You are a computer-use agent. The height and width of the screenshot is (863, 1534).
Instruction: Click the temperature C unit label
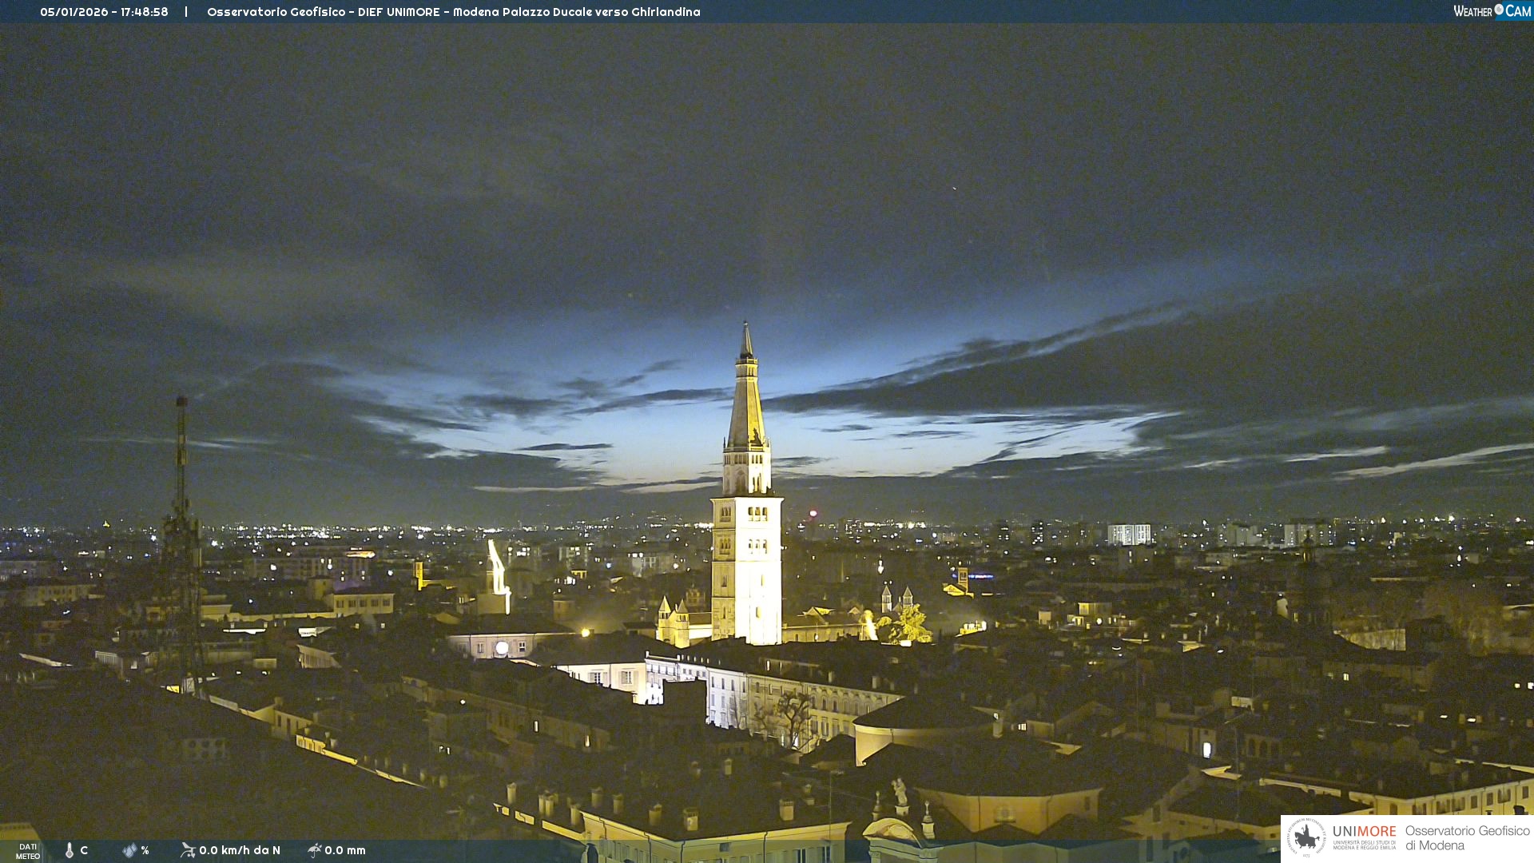pyautogui.click(x=84, y=850)
